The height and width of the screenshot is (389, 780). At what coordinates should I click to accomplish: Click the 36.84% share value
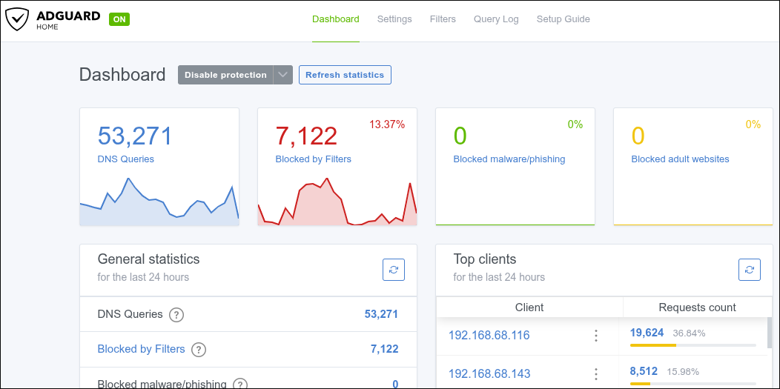[x=689, y=333]
